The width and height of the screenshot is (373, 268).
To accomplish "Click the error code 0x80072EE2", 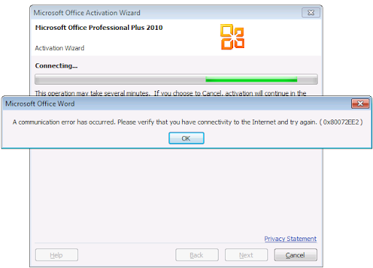I will coord(341,122).
